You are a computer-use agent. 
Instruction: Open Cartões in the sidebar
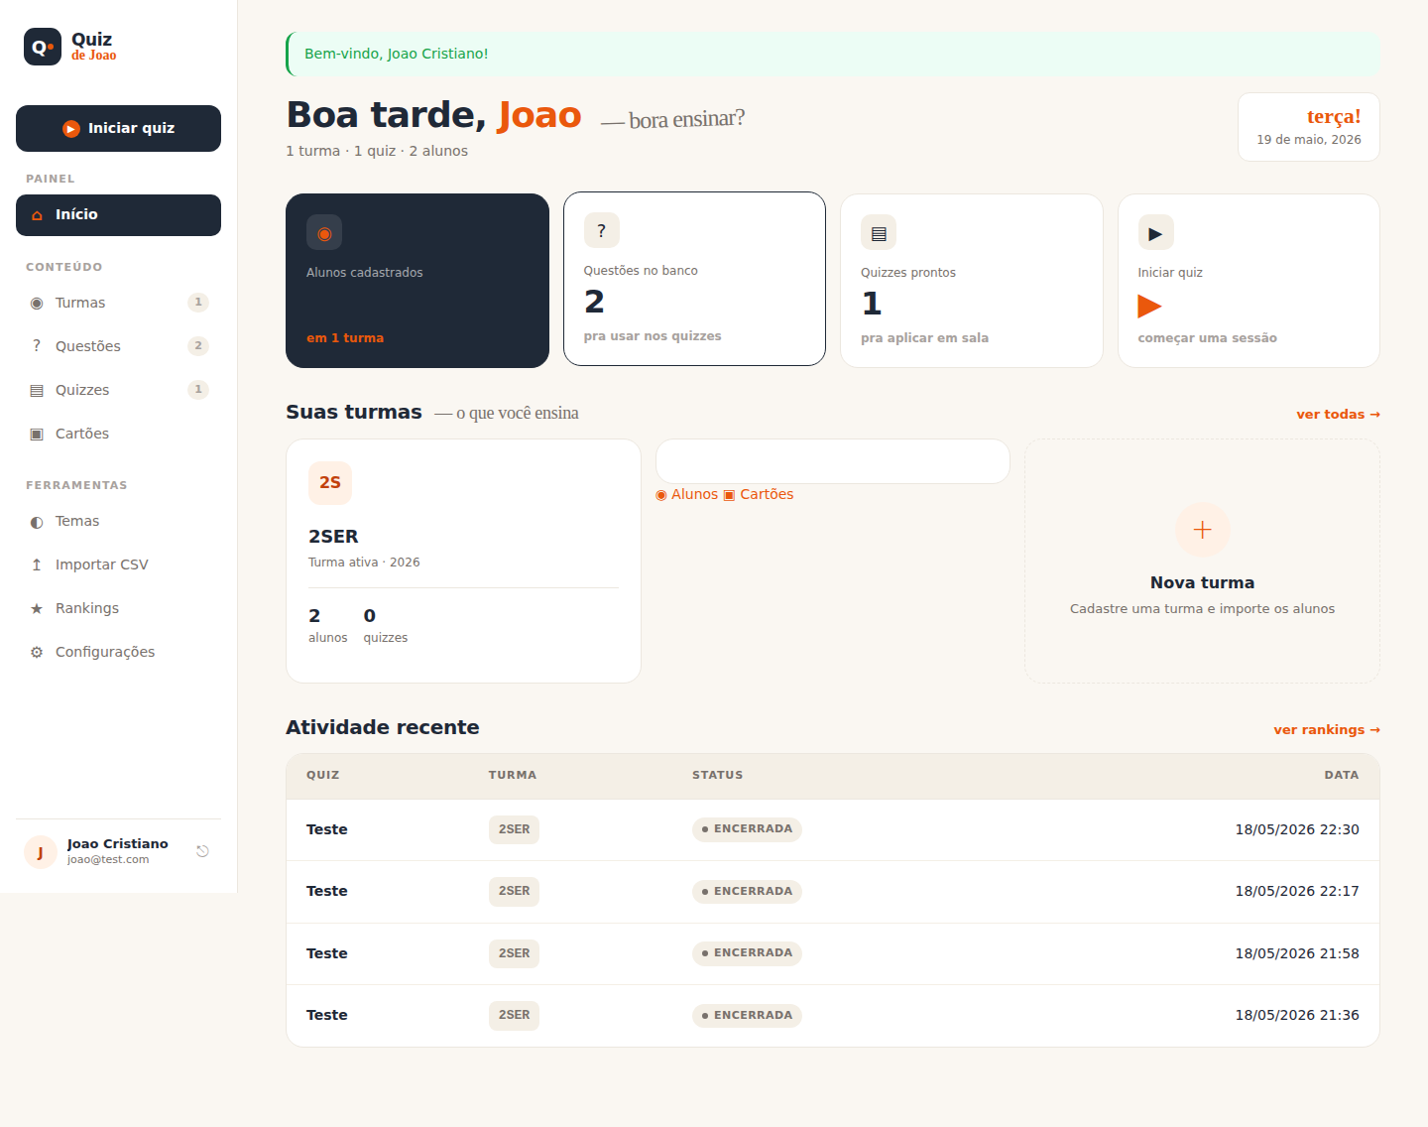coord(118,434)
